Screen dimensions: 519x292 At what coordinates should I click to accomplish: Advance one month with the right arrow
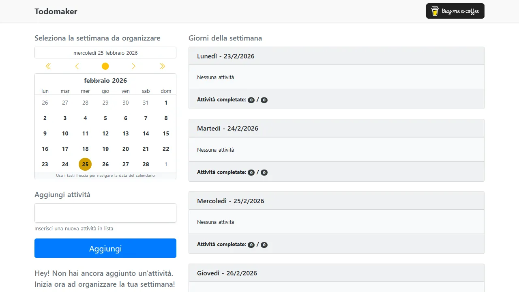(134, 66)
